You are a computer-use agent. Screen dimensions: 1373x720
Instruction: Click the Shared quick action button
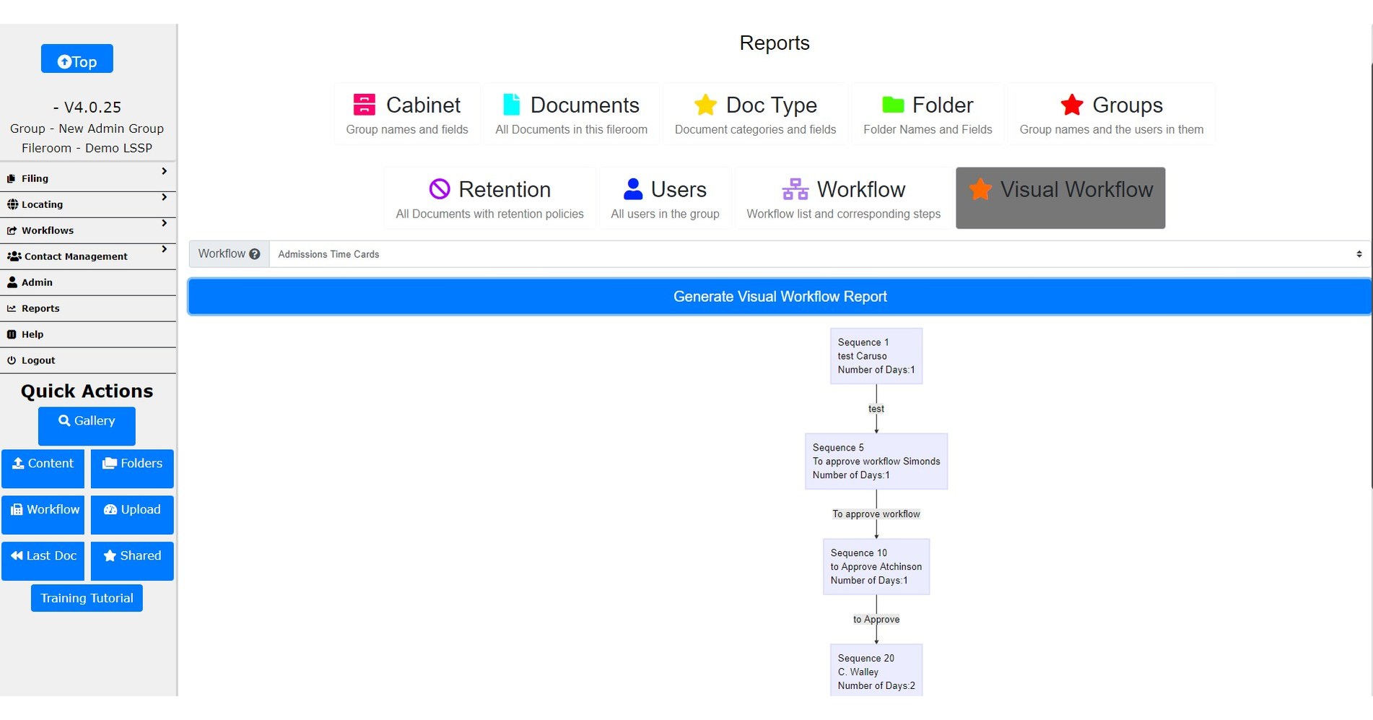tap(132, 561)
